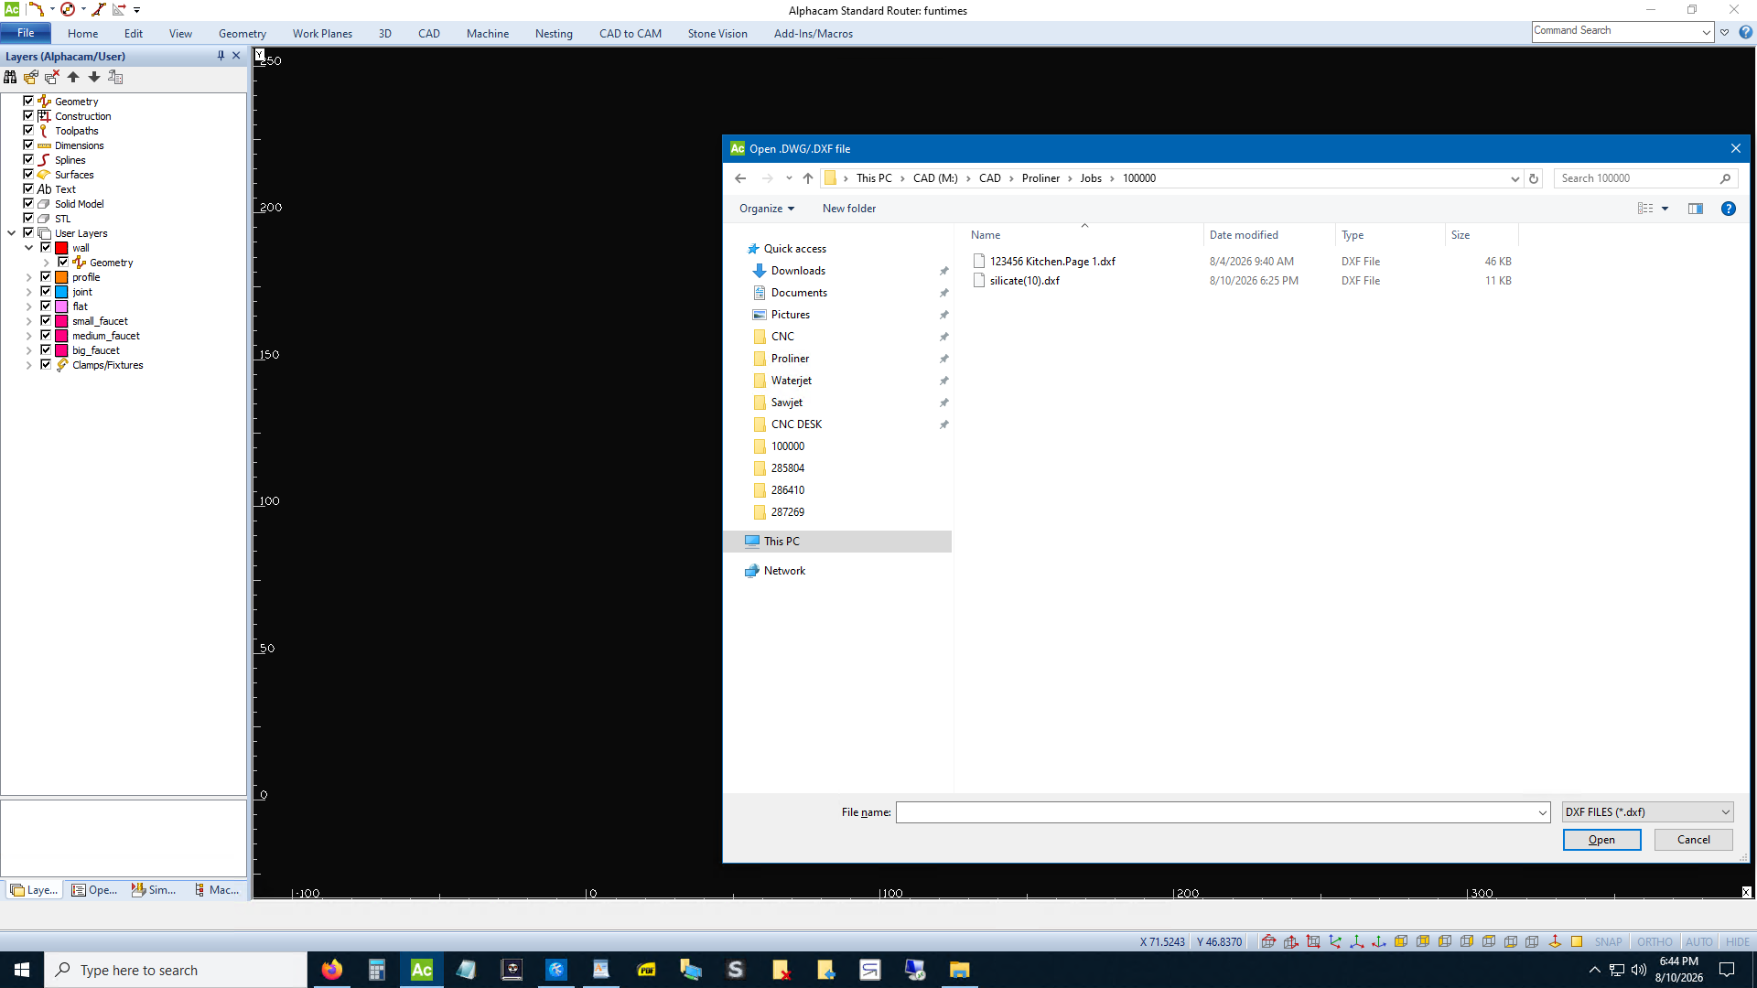The width and height of the screenshot is (1757, 988).
Task: Refresh the folder in the Open dialog
Action: (x=1534, y=178)
